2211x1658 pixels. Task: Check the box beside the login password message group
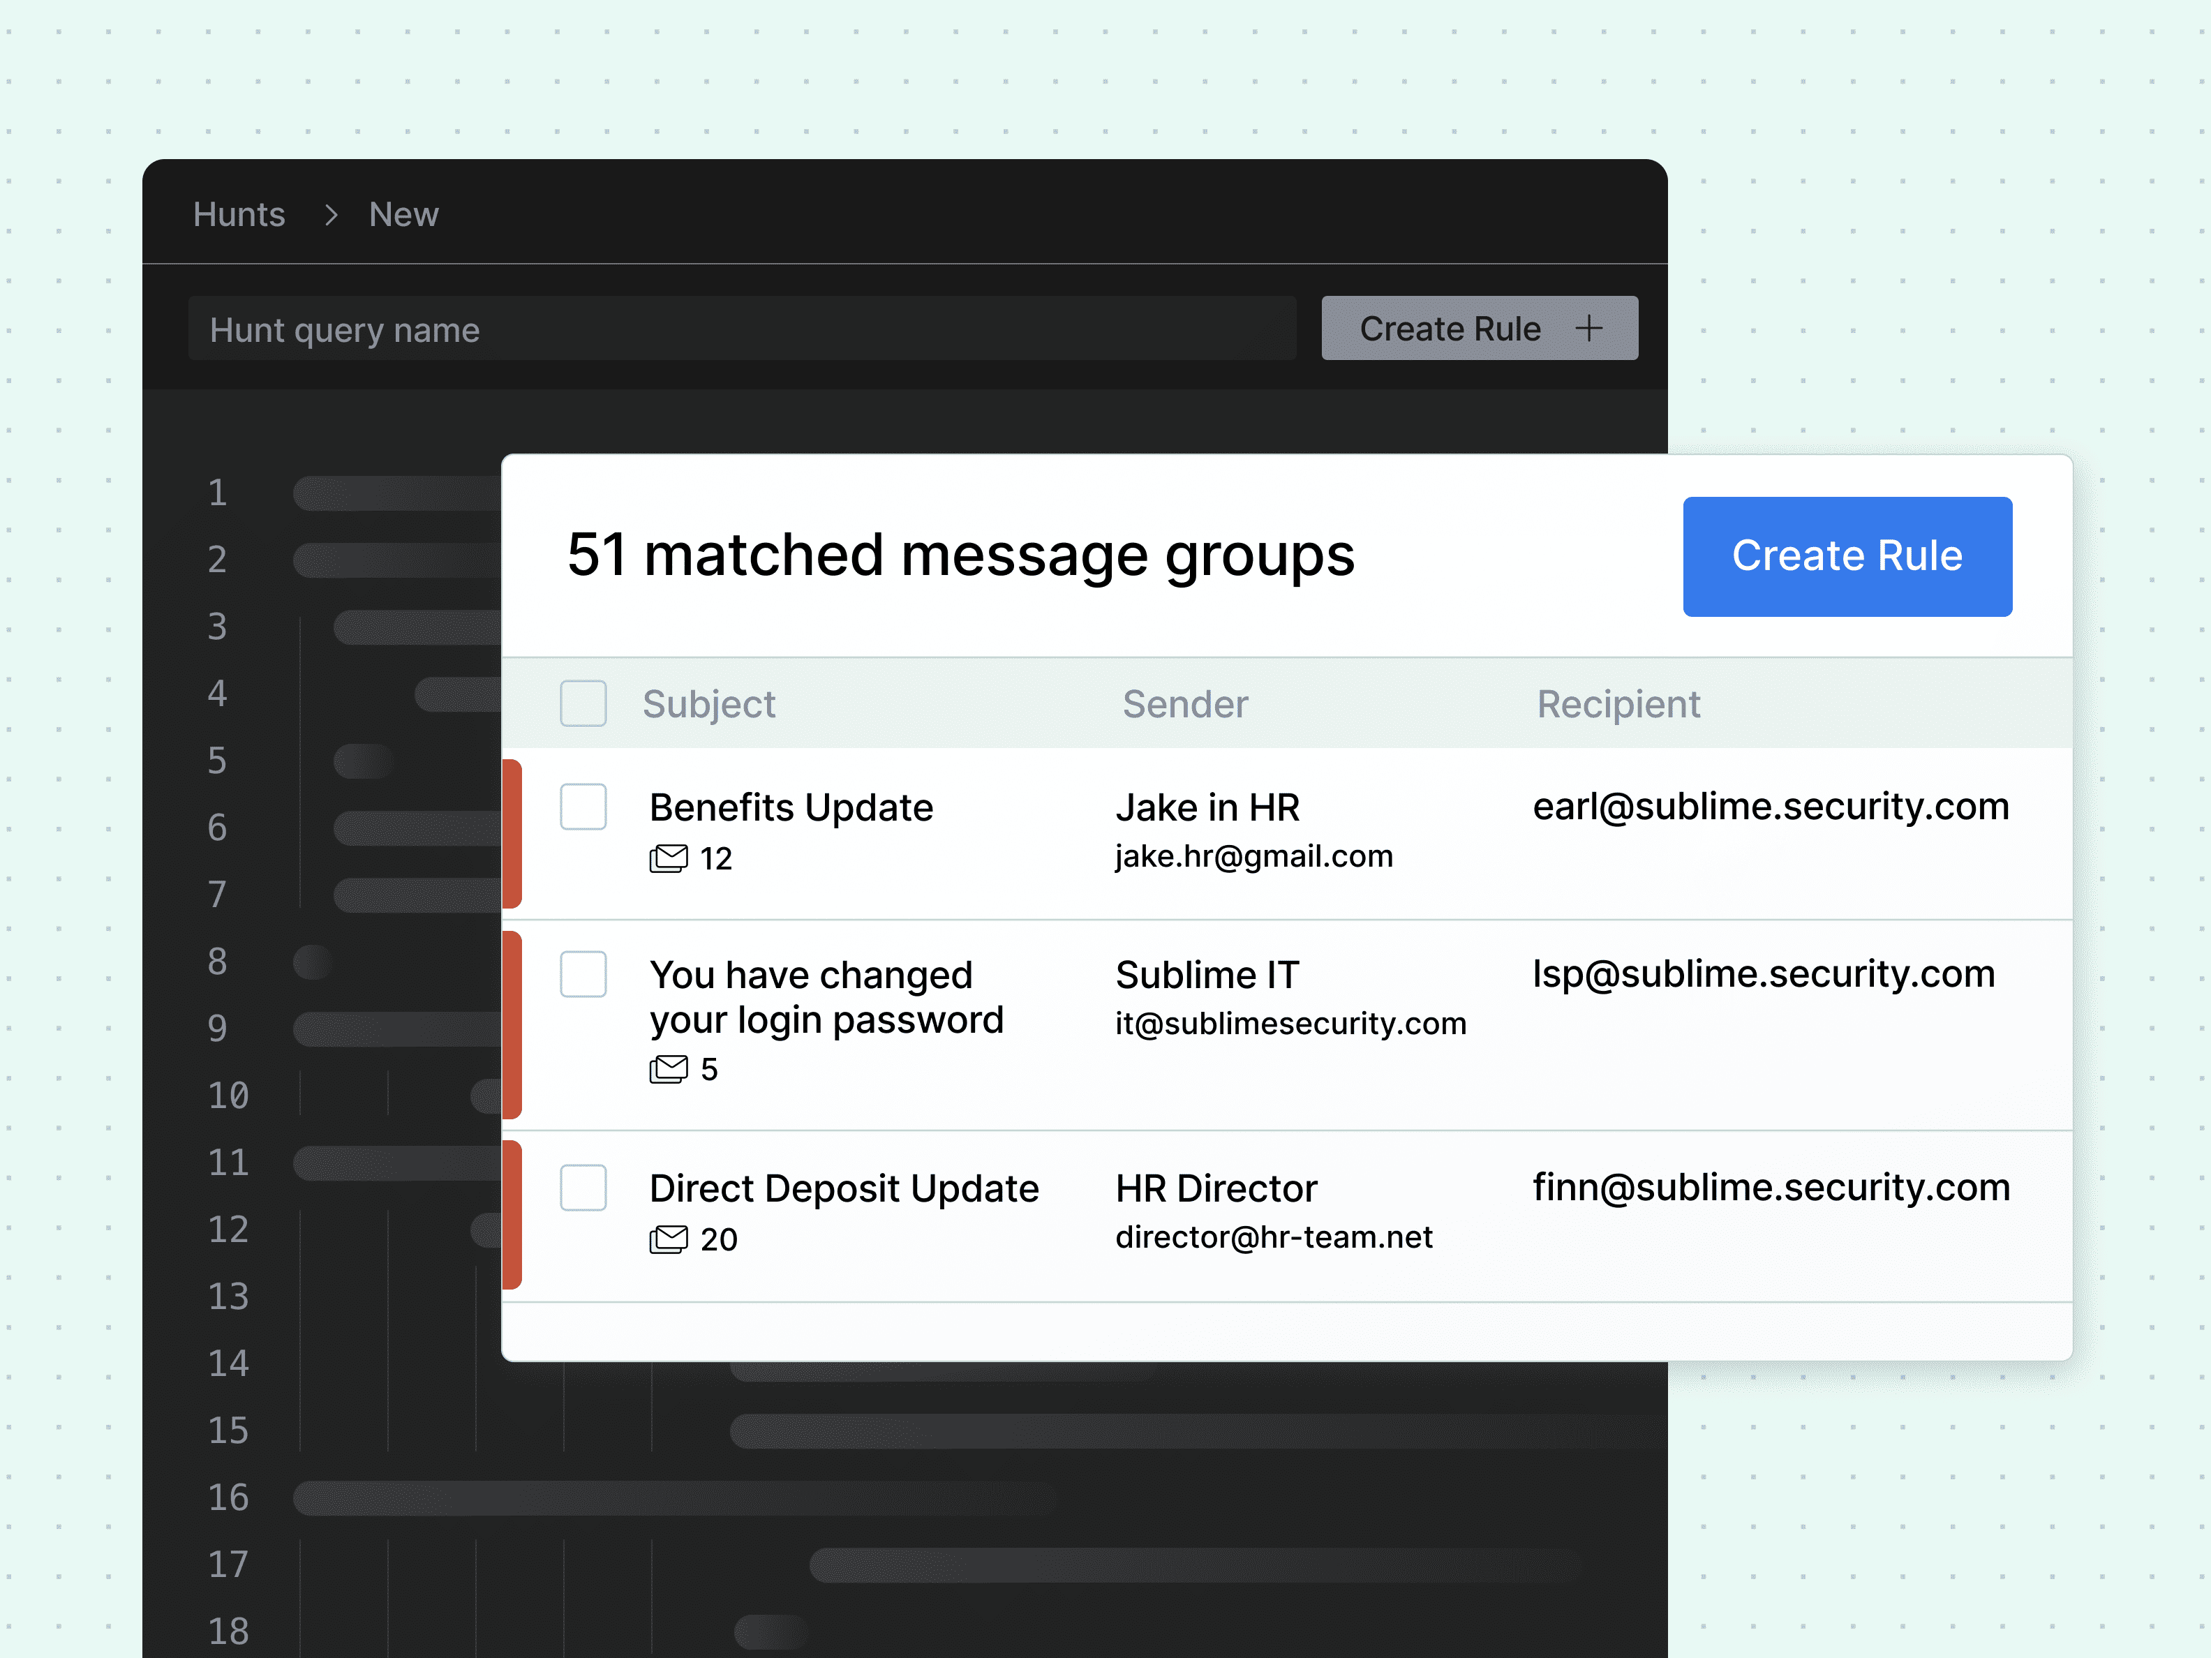coord(583,973)
